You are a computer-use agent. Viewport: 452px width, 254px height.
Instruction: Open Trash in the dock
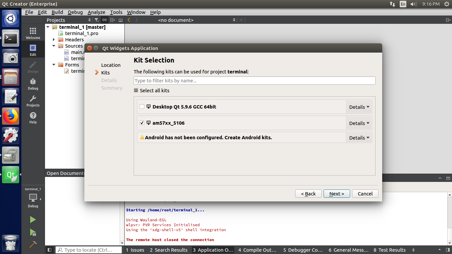(11, 243)
